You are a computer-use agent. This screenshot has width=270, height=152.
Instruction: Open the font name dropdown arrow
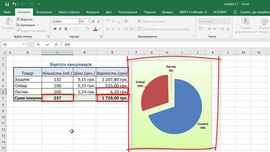[x=78, y=22]
